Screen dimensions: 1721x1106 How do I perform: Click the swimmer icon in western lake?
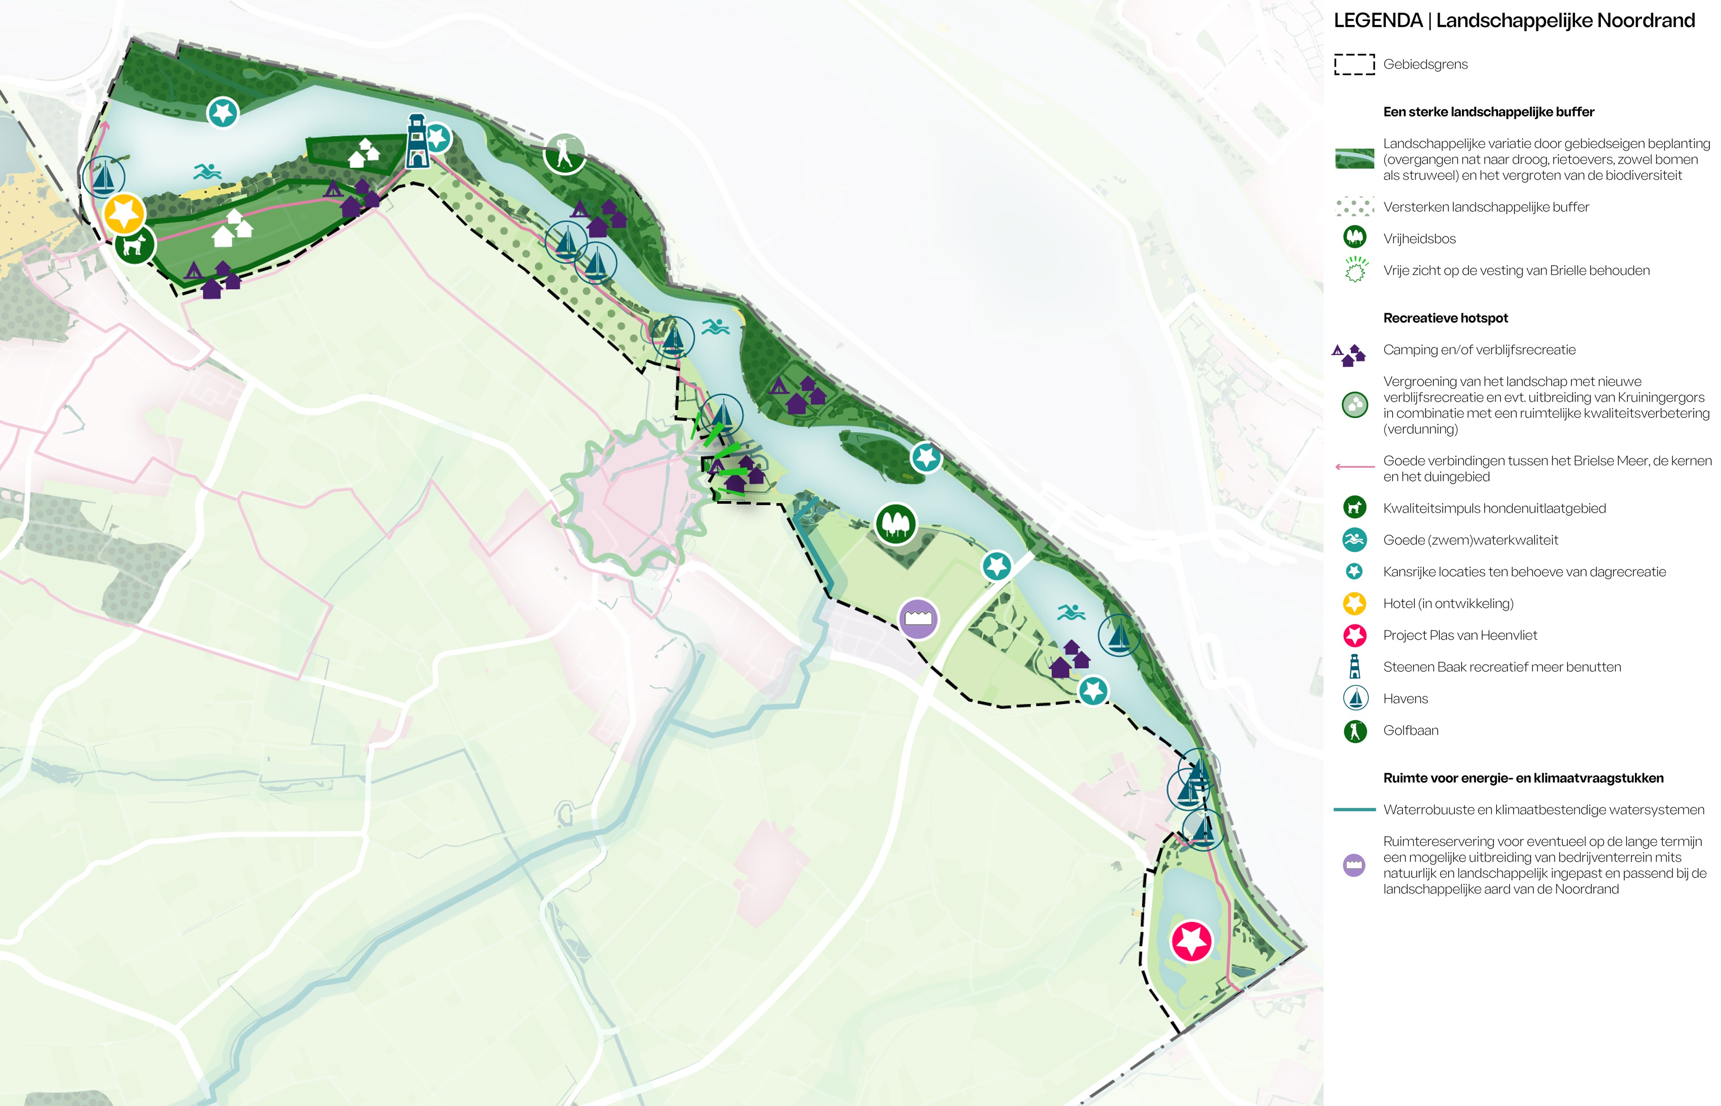207,172
